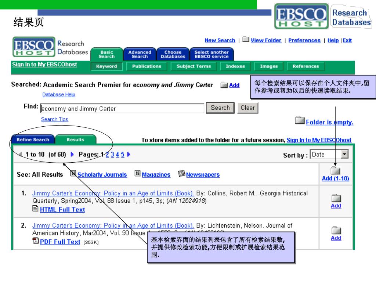Click the View Folder folder icon
This screenshot has height=282, width=376.
click(x=246, y=39)
